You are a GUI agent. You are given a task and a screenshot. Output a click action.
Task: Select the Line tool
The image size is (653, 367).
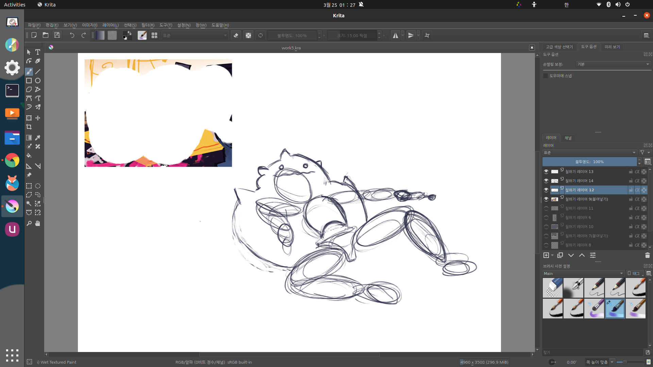38,72
